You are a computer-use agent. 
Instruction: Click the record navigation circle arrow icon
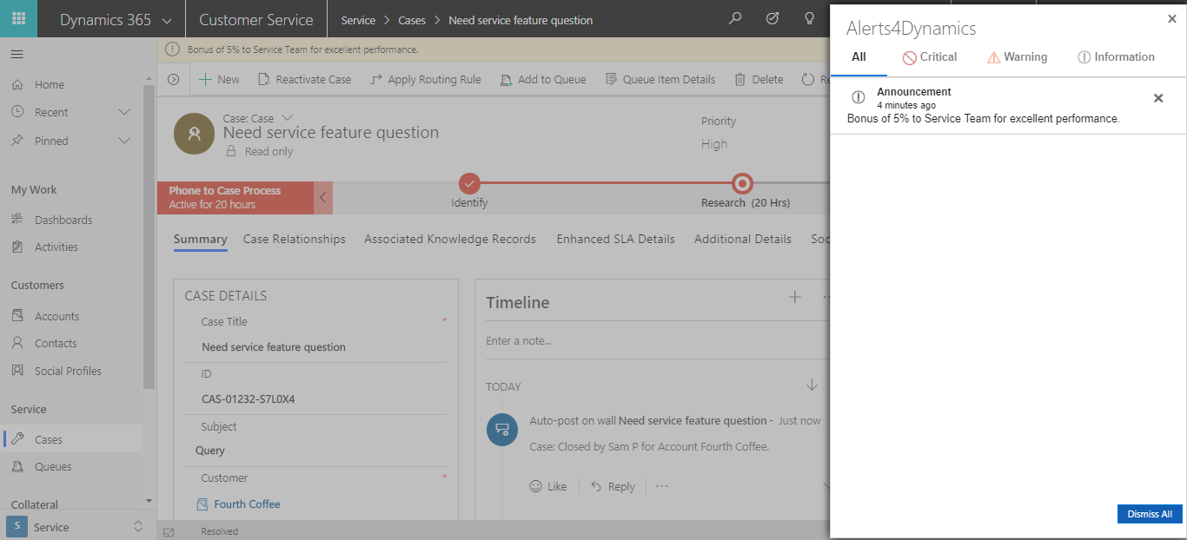[x=173, y=79]
